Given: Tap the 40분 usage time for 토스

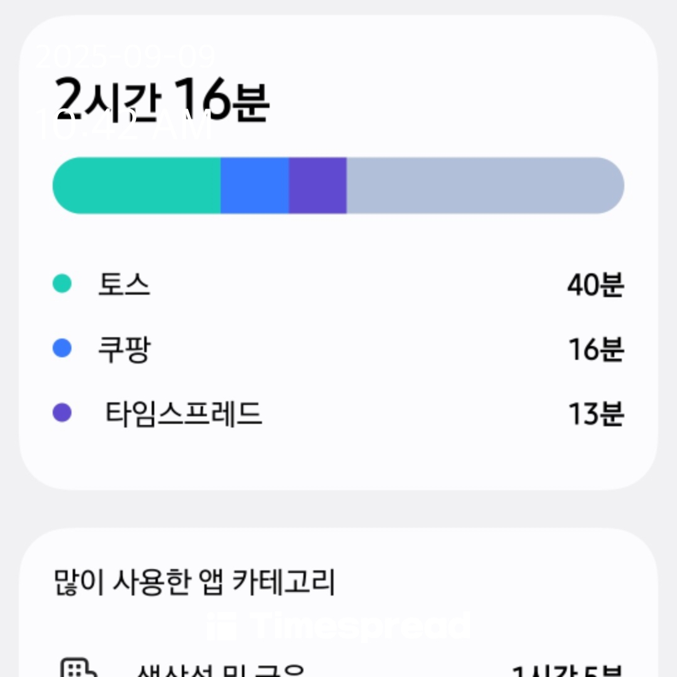Looking at the screenshot, I should point(596,285).
